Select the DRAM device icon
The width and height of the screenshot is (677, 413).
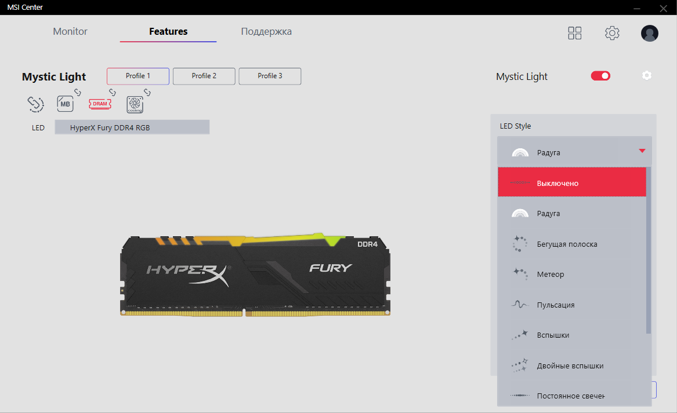[x=100, y=104]
